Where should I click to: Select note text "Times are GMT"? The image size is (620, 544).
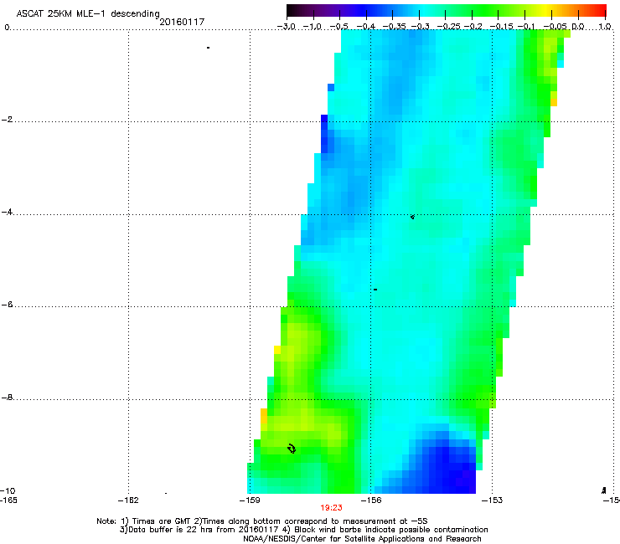(x=162, y=521)
